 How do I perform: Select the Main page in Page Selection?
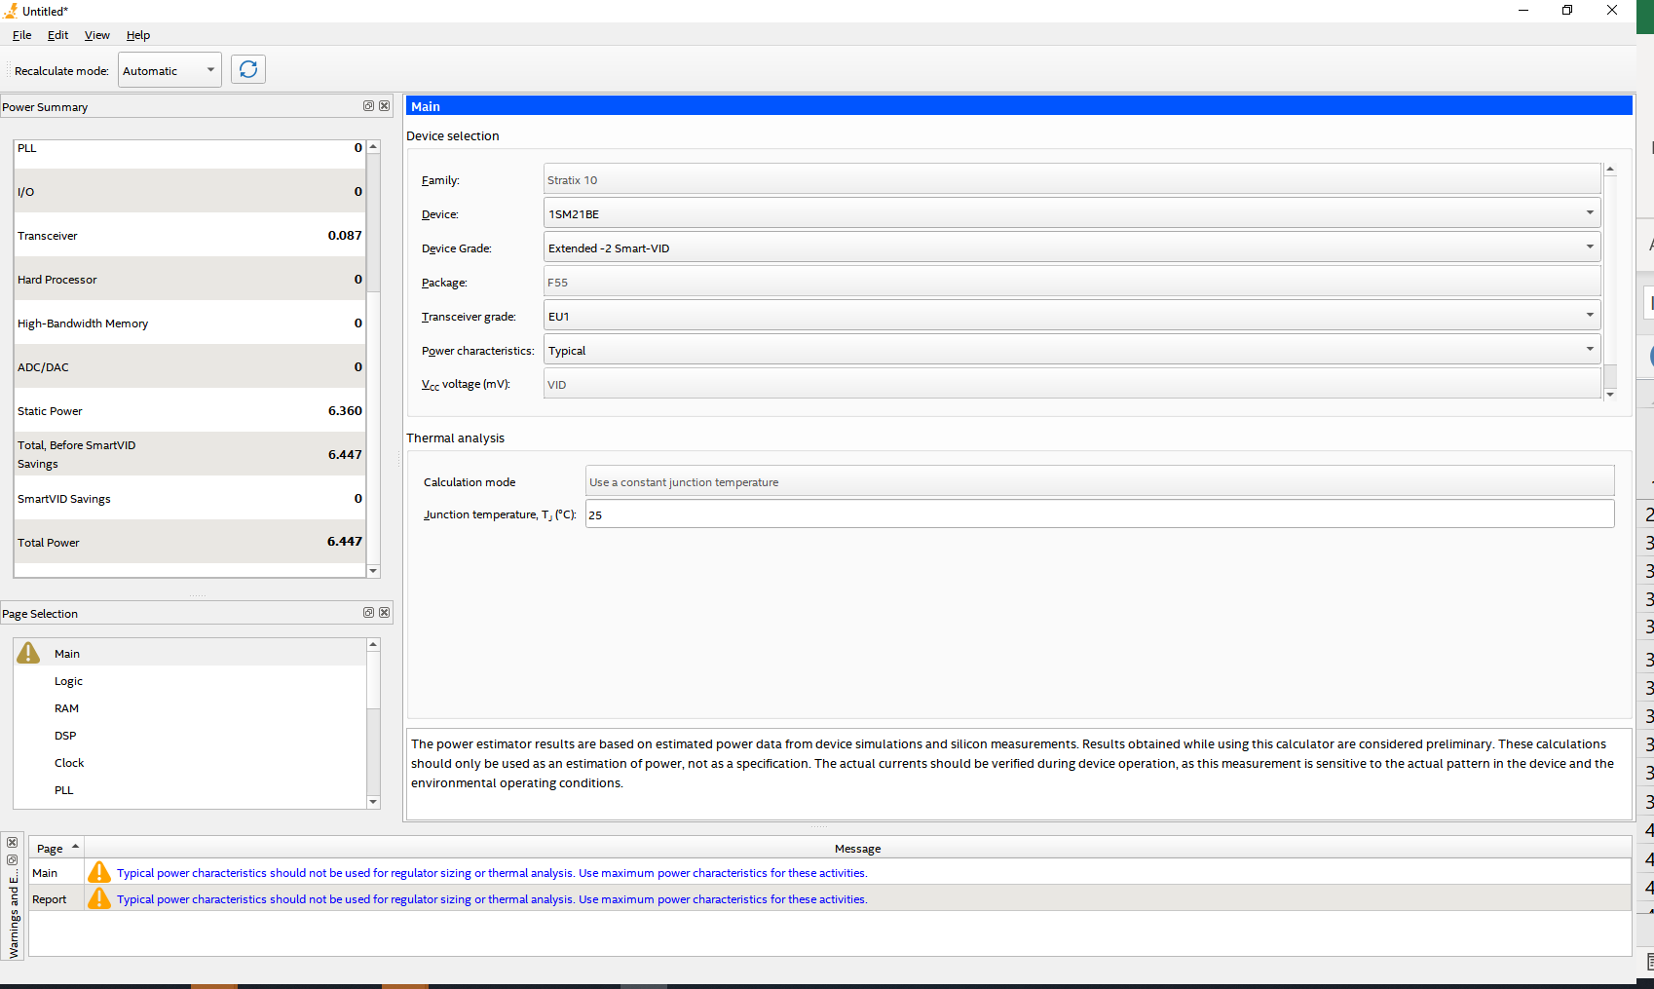tap(191, 653)
